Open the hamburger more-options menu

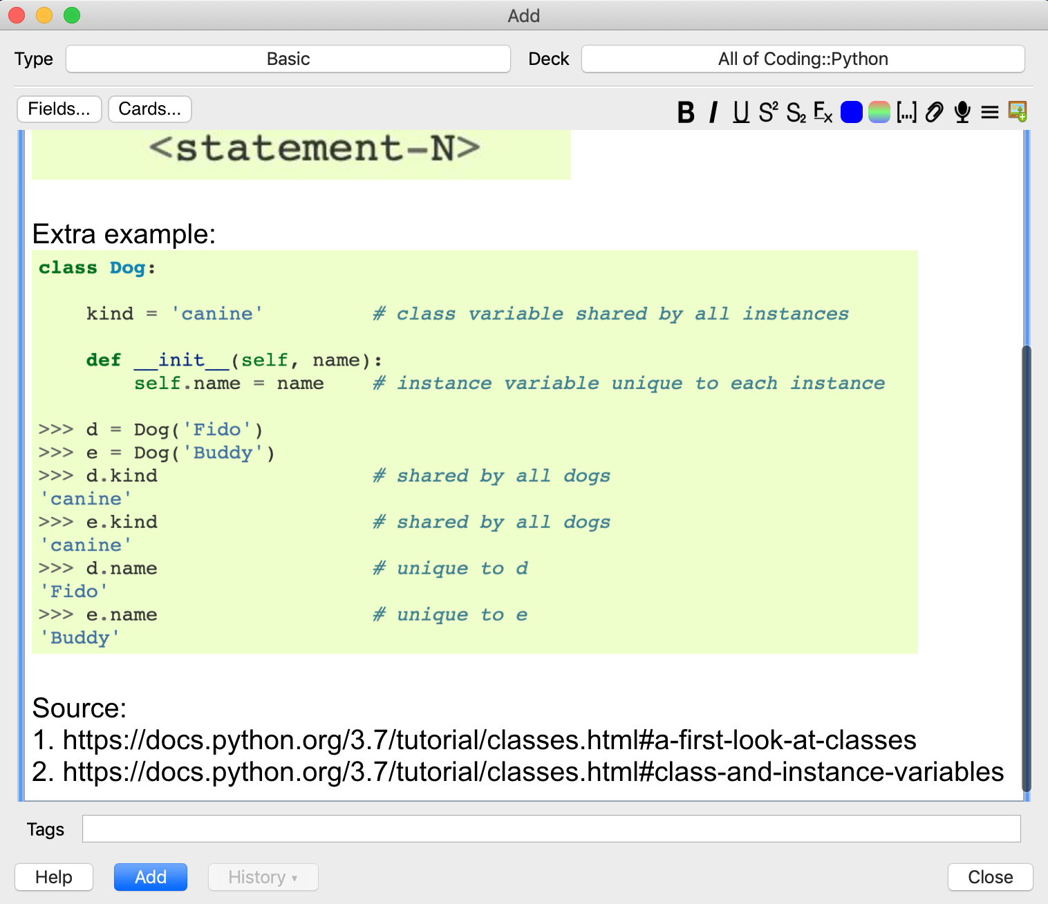click(x=990, y=112)
